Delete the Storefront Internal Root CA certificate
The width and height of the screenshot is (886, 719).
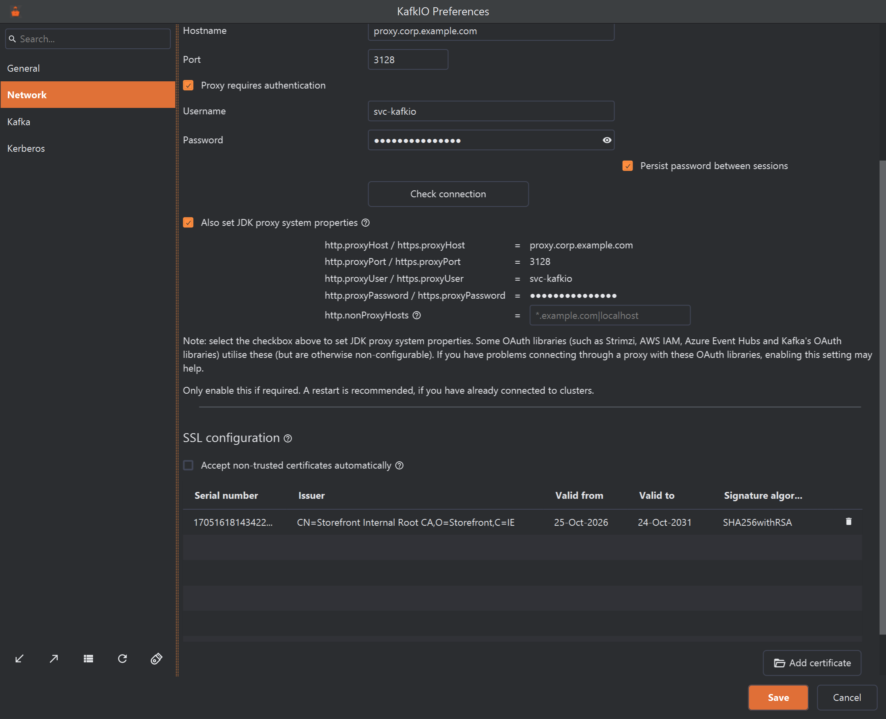coord(848,521)
